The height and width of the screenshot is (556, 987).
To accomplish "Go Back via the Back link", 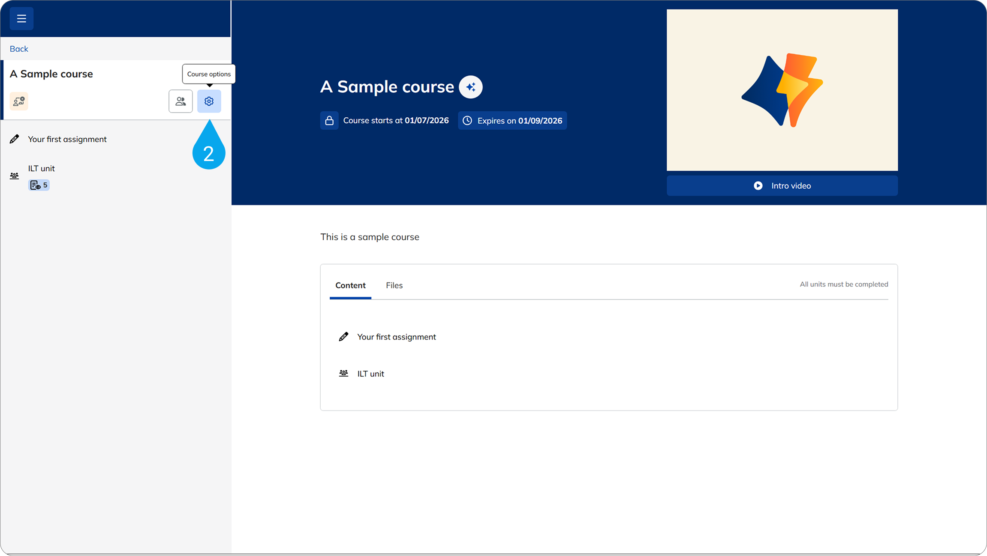I will tap(19, 49).
